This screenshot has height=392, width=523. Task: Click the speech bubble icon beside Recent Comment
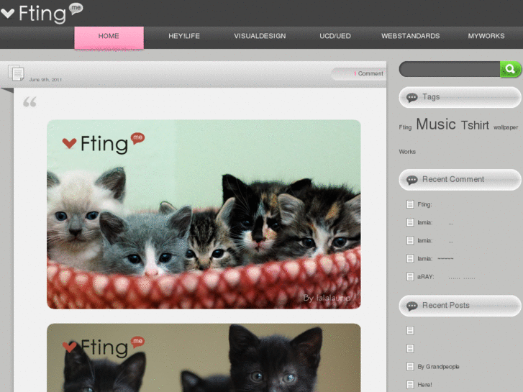tap(412, 180)
